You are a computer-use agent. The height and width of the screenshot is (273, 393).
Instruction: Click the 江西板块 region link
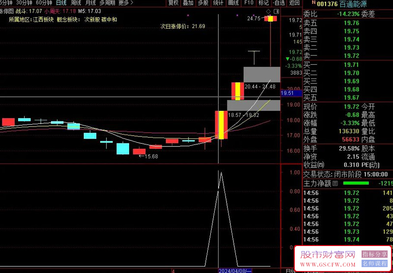[43, 20]
